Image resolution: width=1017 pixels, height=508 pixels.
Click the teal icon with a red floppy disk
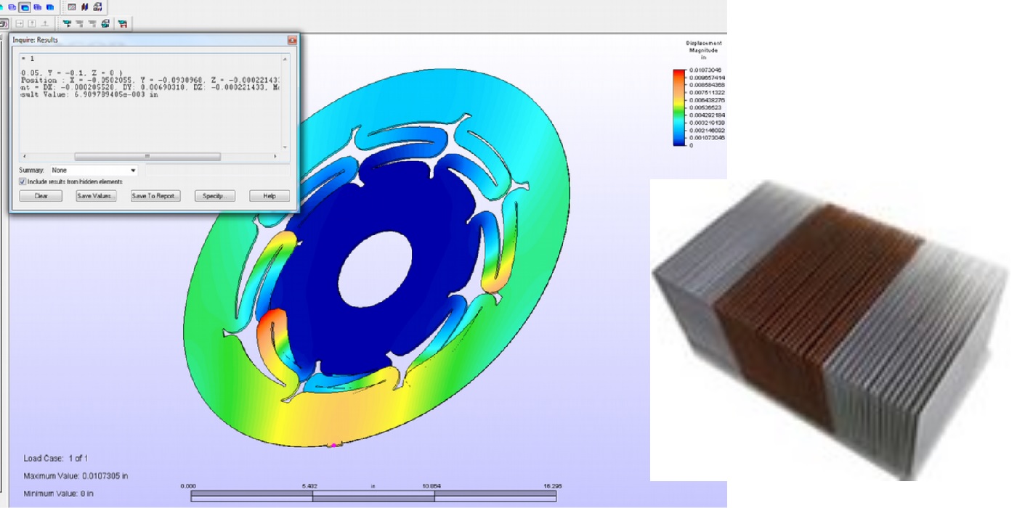pos(122,23)
